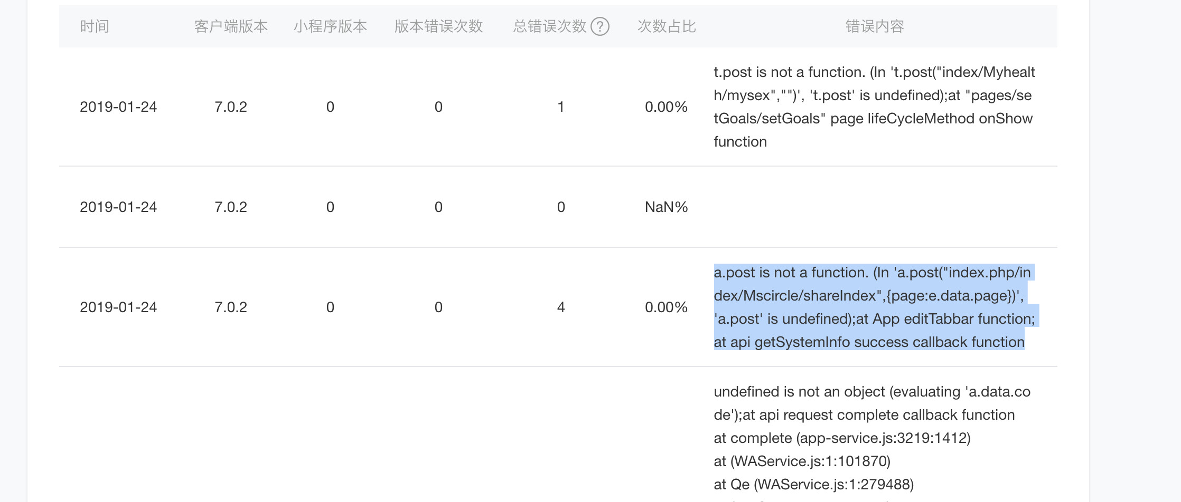The width and height of the screenshot is (1181, 502).
Task: Click the 0.00% cell in the a.post row
Action: tap(666, 307)
